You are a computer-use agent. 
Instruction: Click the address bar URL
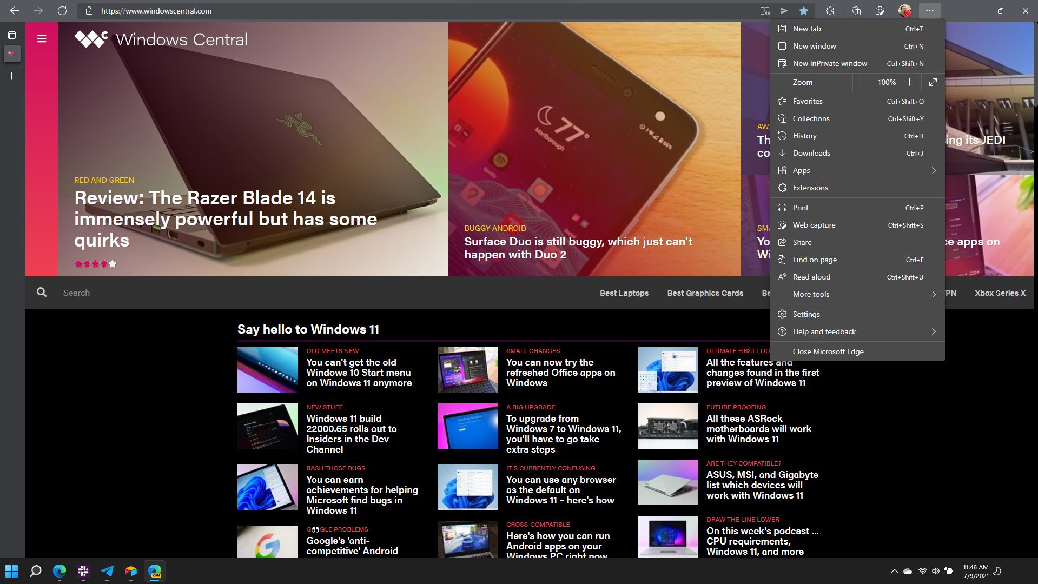pos(156,11)
